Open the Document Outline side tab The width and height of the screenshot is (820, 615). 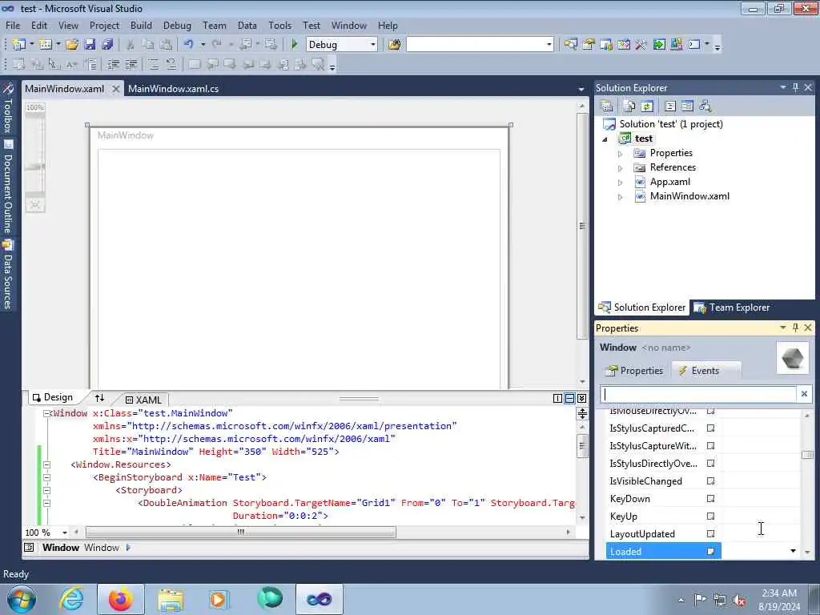click(x=8, y=186)
